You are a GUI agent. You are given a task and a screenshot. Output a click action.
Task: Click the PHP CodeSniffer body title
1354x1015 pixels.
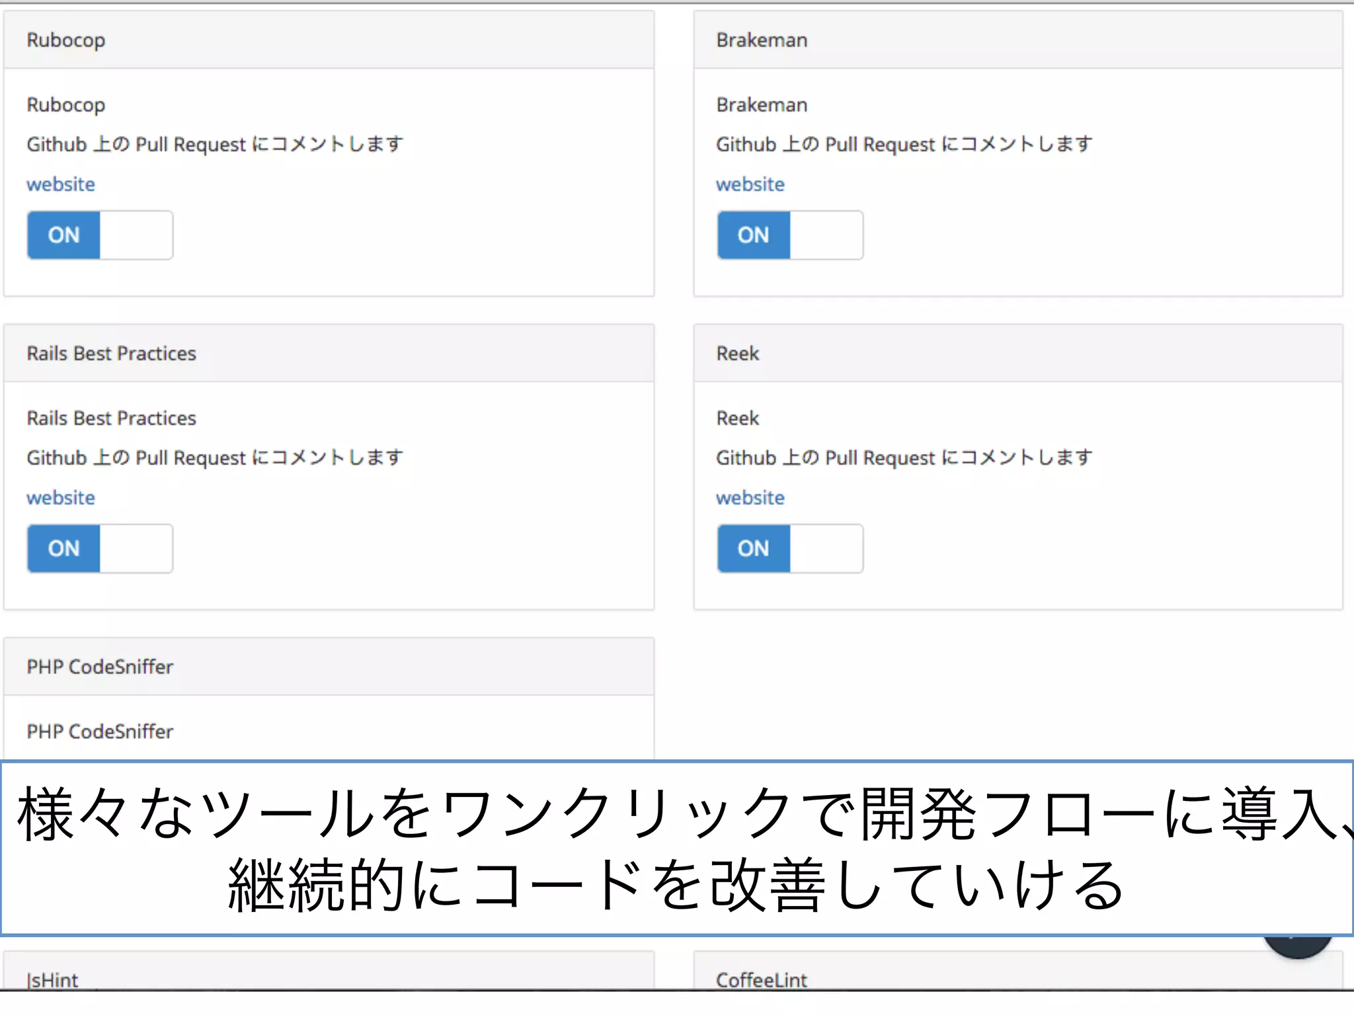[100, 732]
